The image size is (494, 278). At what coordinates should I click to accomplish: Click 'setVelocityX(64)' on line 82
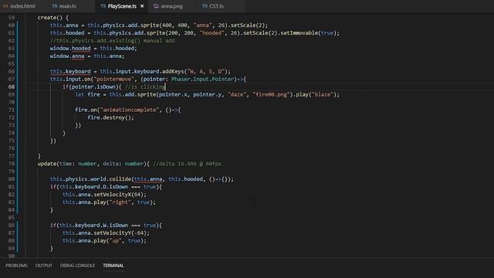click(x=118, y=195)
